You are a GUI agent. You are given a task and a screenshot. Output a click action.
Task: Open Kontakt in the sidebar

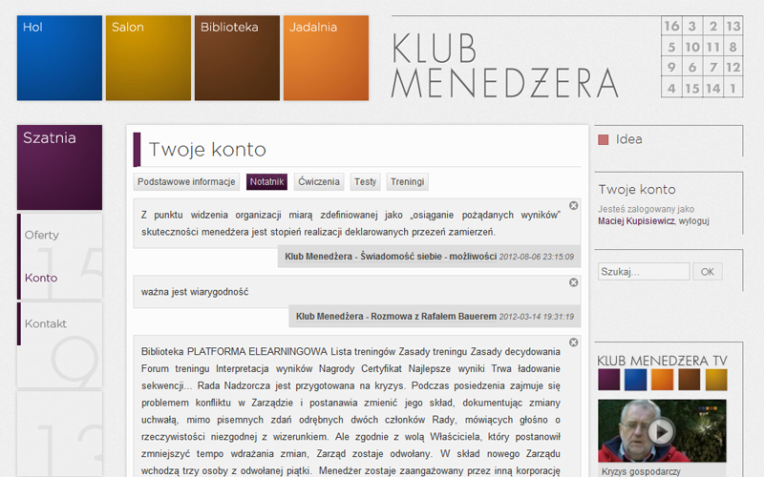[x=45, y=323]
